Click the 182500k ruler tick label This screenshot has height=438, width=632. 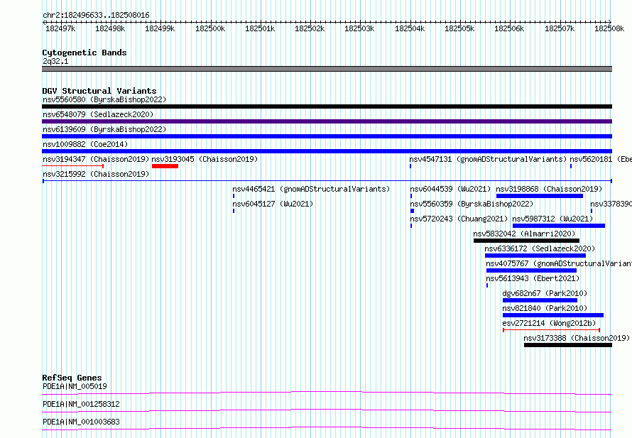click(x=210, y=28)
